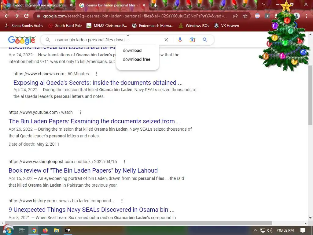Click inside the Google search text field
The height and width of the screenshot is (235, 313).
coord(108,40)
